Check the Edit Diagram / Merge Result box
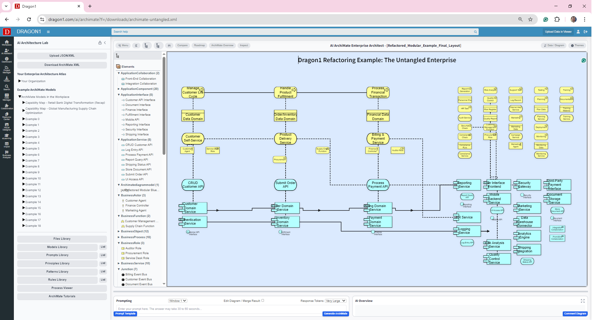The width and height of the screenshot is (592, 320). [263, 301]
